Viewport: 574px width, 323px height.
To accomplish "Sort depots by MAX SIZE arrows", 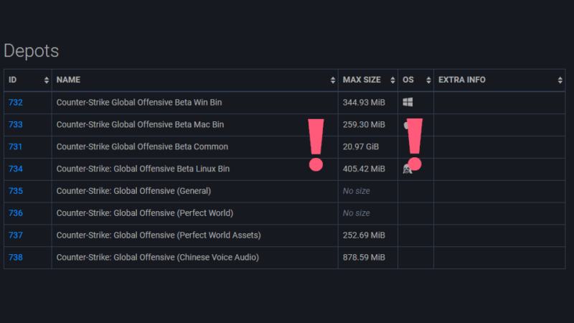I will point(392,80).
